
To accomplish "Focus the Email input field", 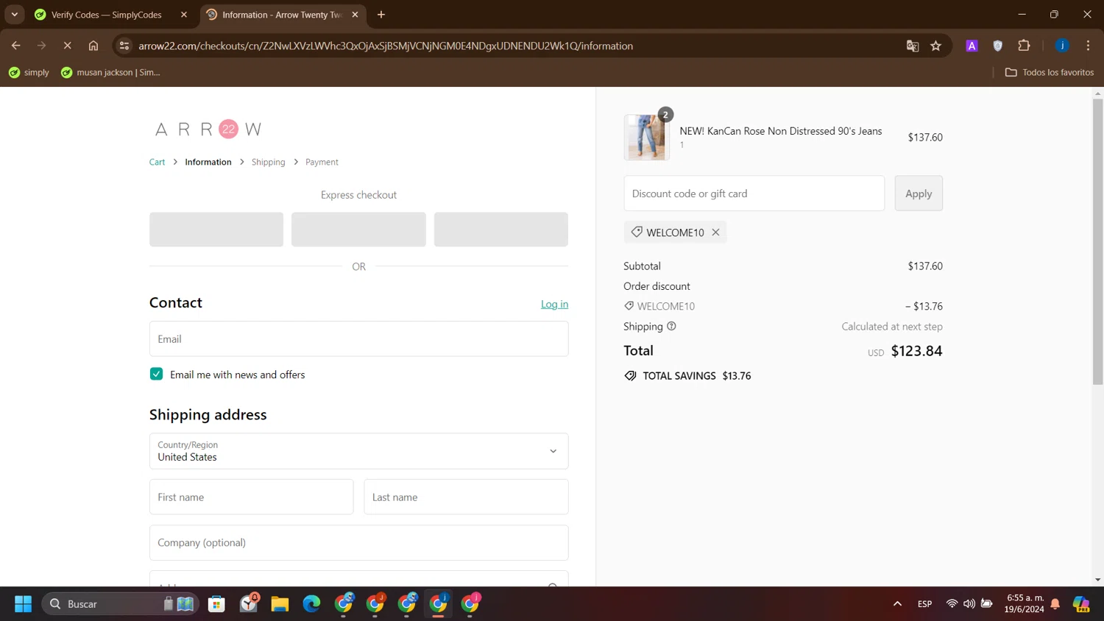I will point(358,338).
